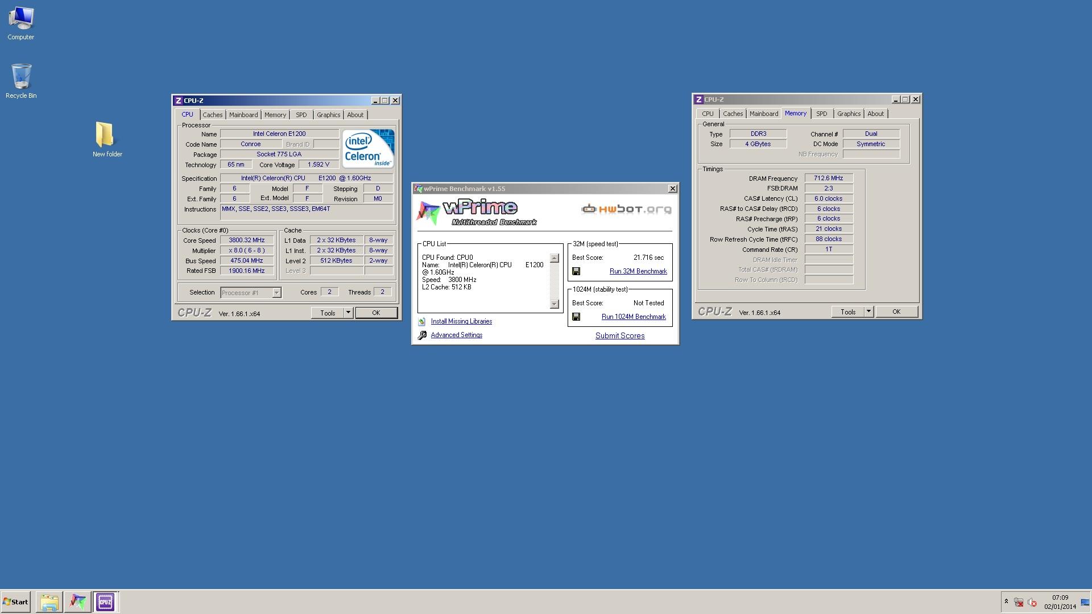Click the Multiplier x 8.0 ( 6 - 8 ) value
Screen dimensions: 1092x614
pyautogui.click(x=247, y=251)
